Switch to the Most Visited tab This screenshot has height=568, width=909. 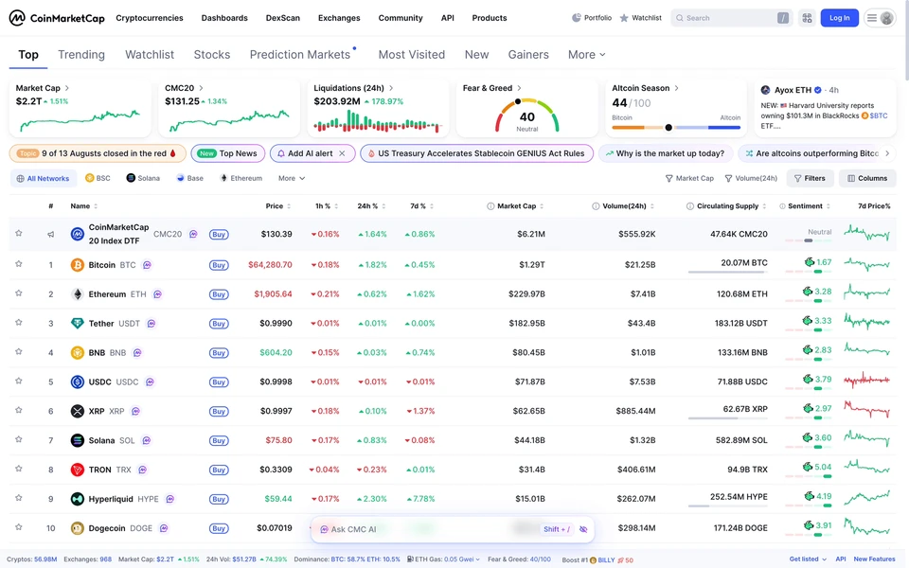(412, 55)
